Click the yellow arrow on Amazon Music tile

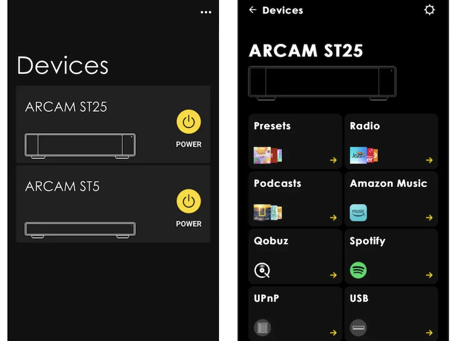429,218
